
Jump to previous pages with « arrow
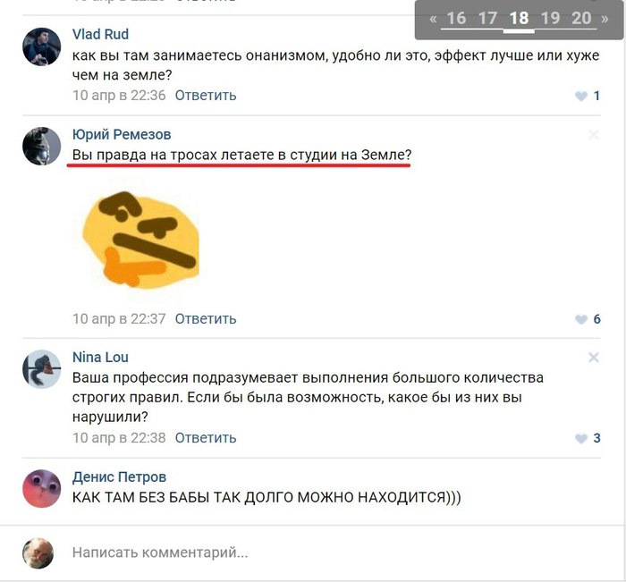[433, 19]
